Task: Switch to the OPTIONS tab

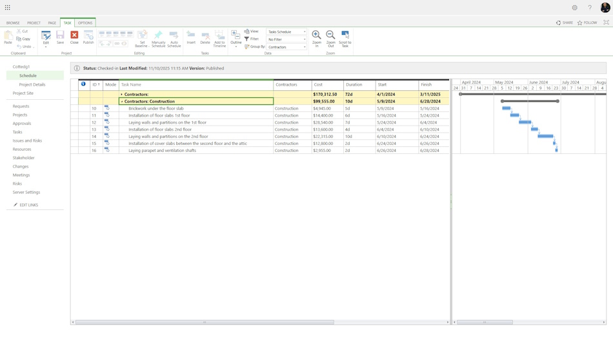Action: pyautogui.click(x=85, y=23)
